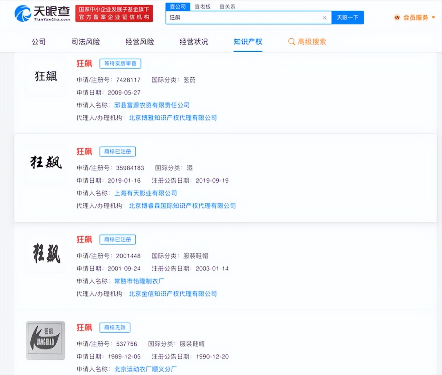
Task: Expand the 会员服务 dropdown arrow
Action: 433,18
